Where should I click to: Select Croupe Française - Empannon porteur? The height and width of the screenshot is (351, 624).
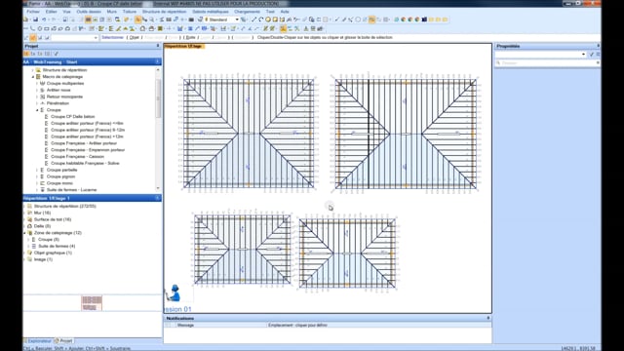click(88, 150)
